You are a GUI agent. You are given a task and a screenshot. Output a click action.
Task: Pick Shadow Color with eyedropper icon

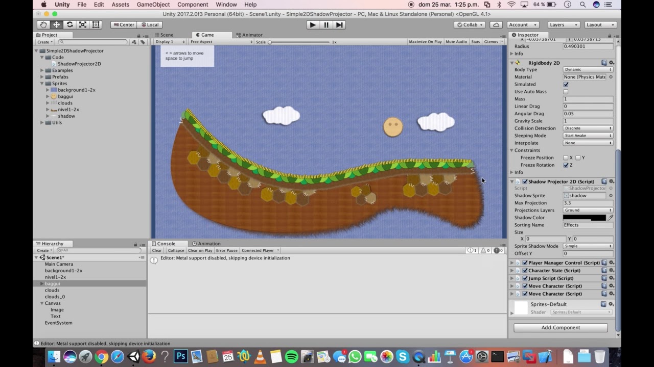[610, 218]
